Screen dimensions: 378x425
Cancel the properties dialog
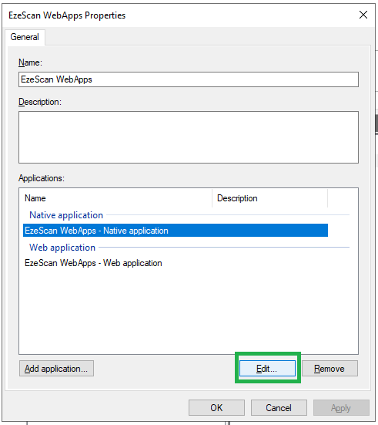pos(279,408)
